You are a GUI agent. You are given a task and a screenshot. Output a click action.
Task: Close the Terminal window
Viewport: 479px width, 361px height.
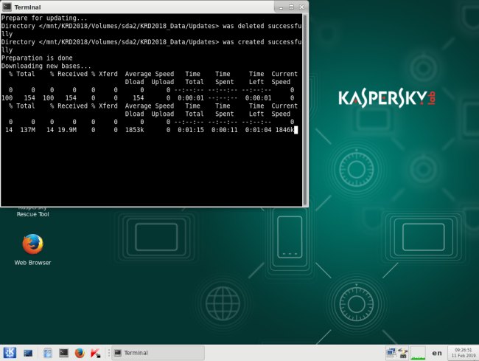coord(301,7)
